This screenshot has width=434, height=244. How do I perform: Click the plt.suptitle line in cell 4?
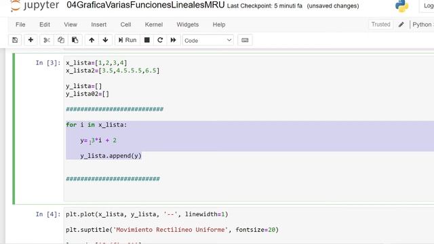pos(172,230)
